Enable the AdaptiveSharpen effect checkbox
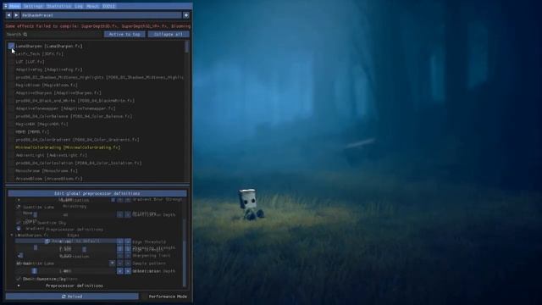Screen dimensions: 542x305 coord(11,93)
